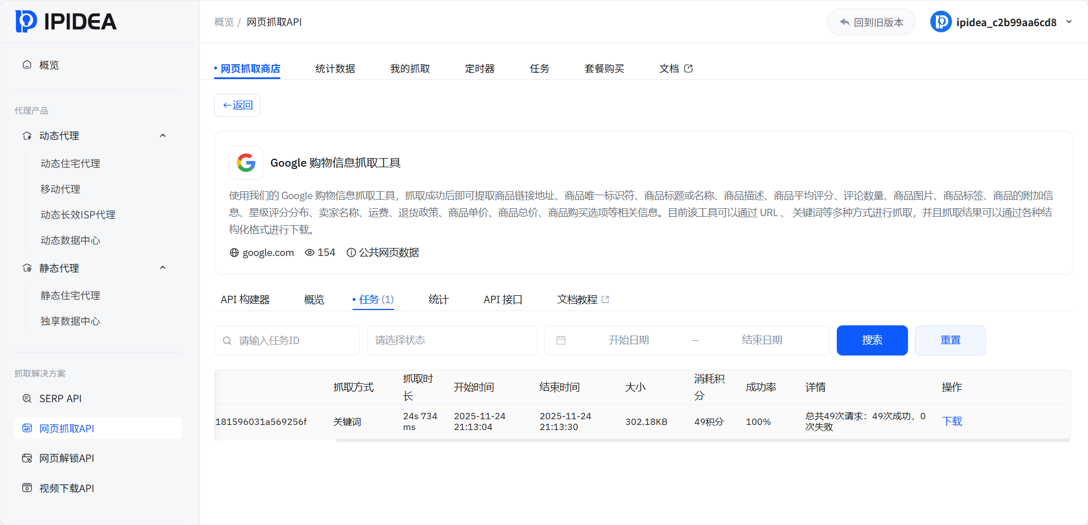Viewport: 1088px width, 525px height.
Task: Click the 网页解锁API sidebar icon
Action: point(27,458)
